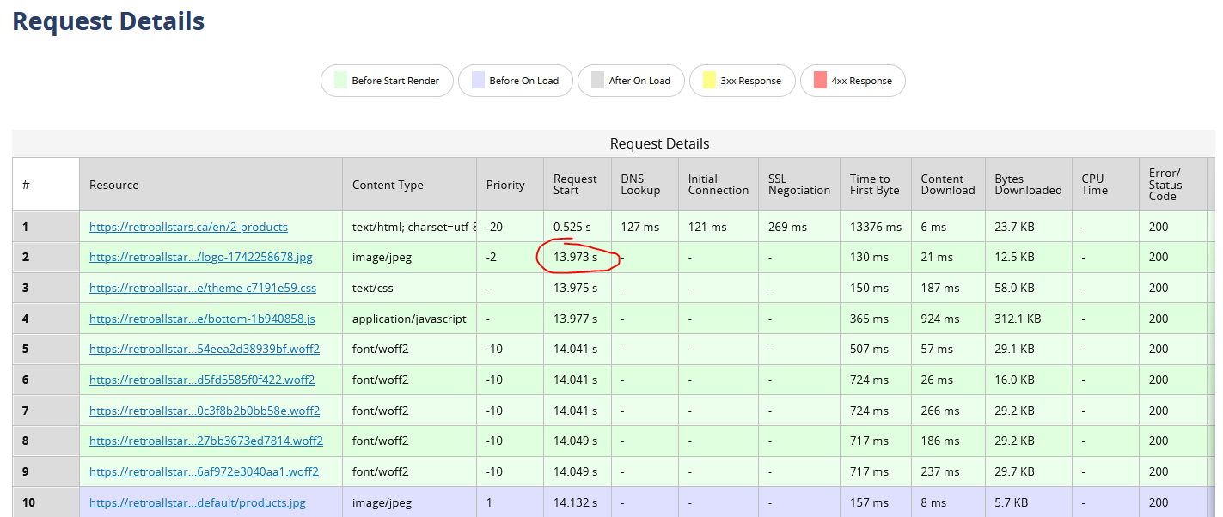This screenshot has height=517, width=1223.
Task: Click the Request Start column header
Action: click(x=575, y=185)
